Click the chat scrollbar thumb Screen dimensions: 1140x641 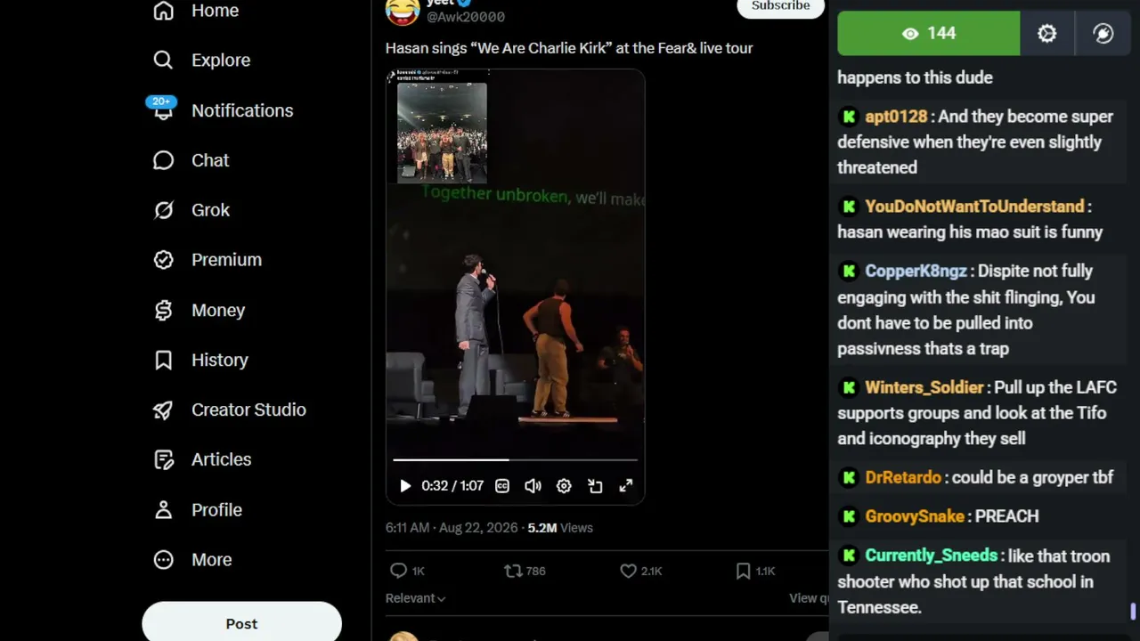[1133, 611]
